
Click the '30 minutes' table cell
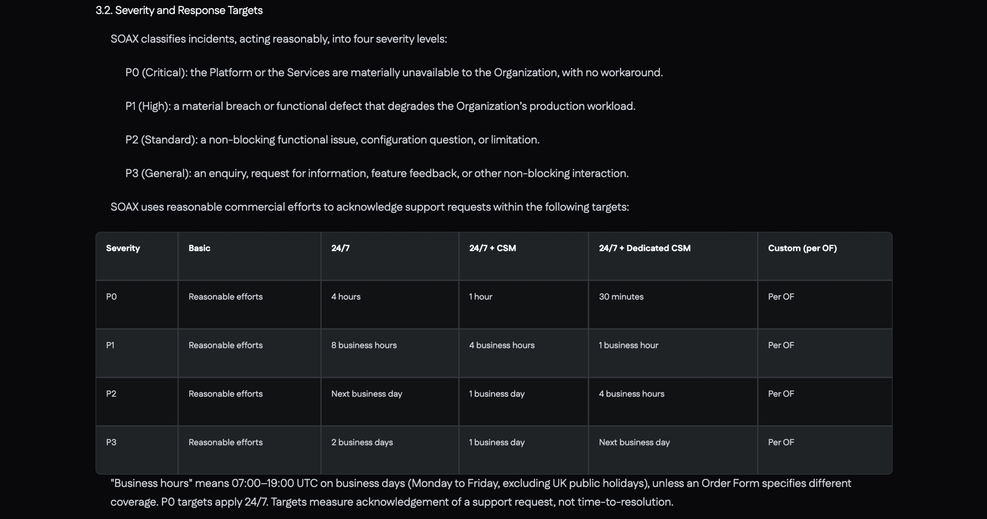tap(621, 297)
